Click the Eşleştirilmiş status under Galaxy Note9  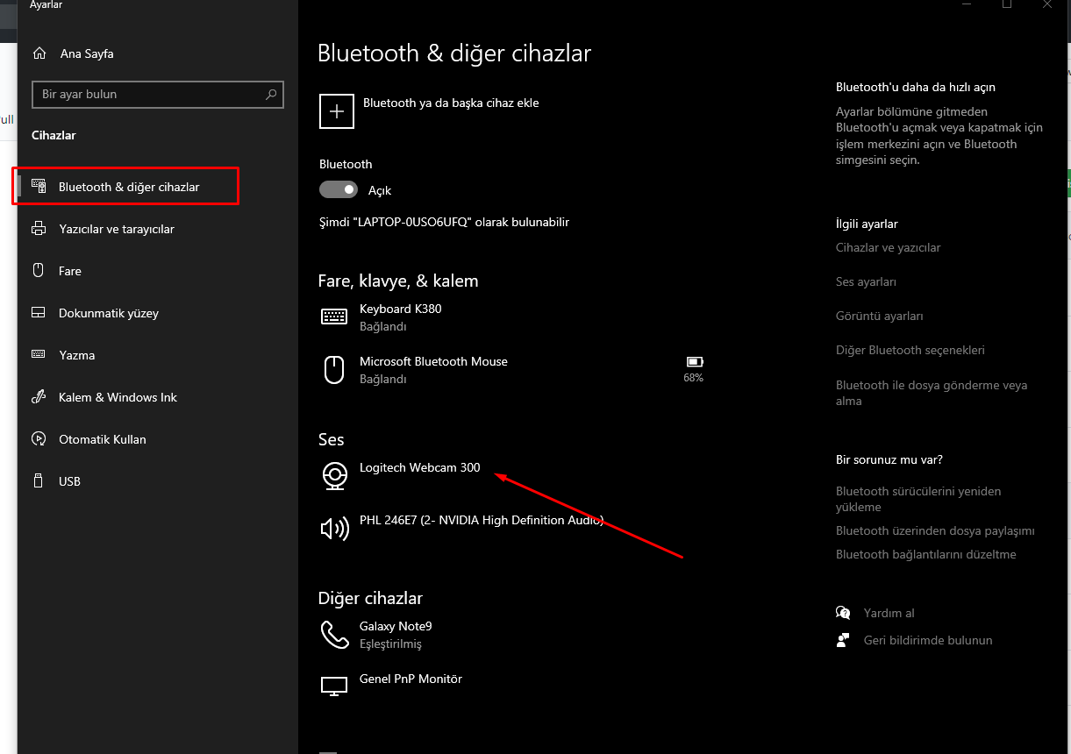click(390, 644)
